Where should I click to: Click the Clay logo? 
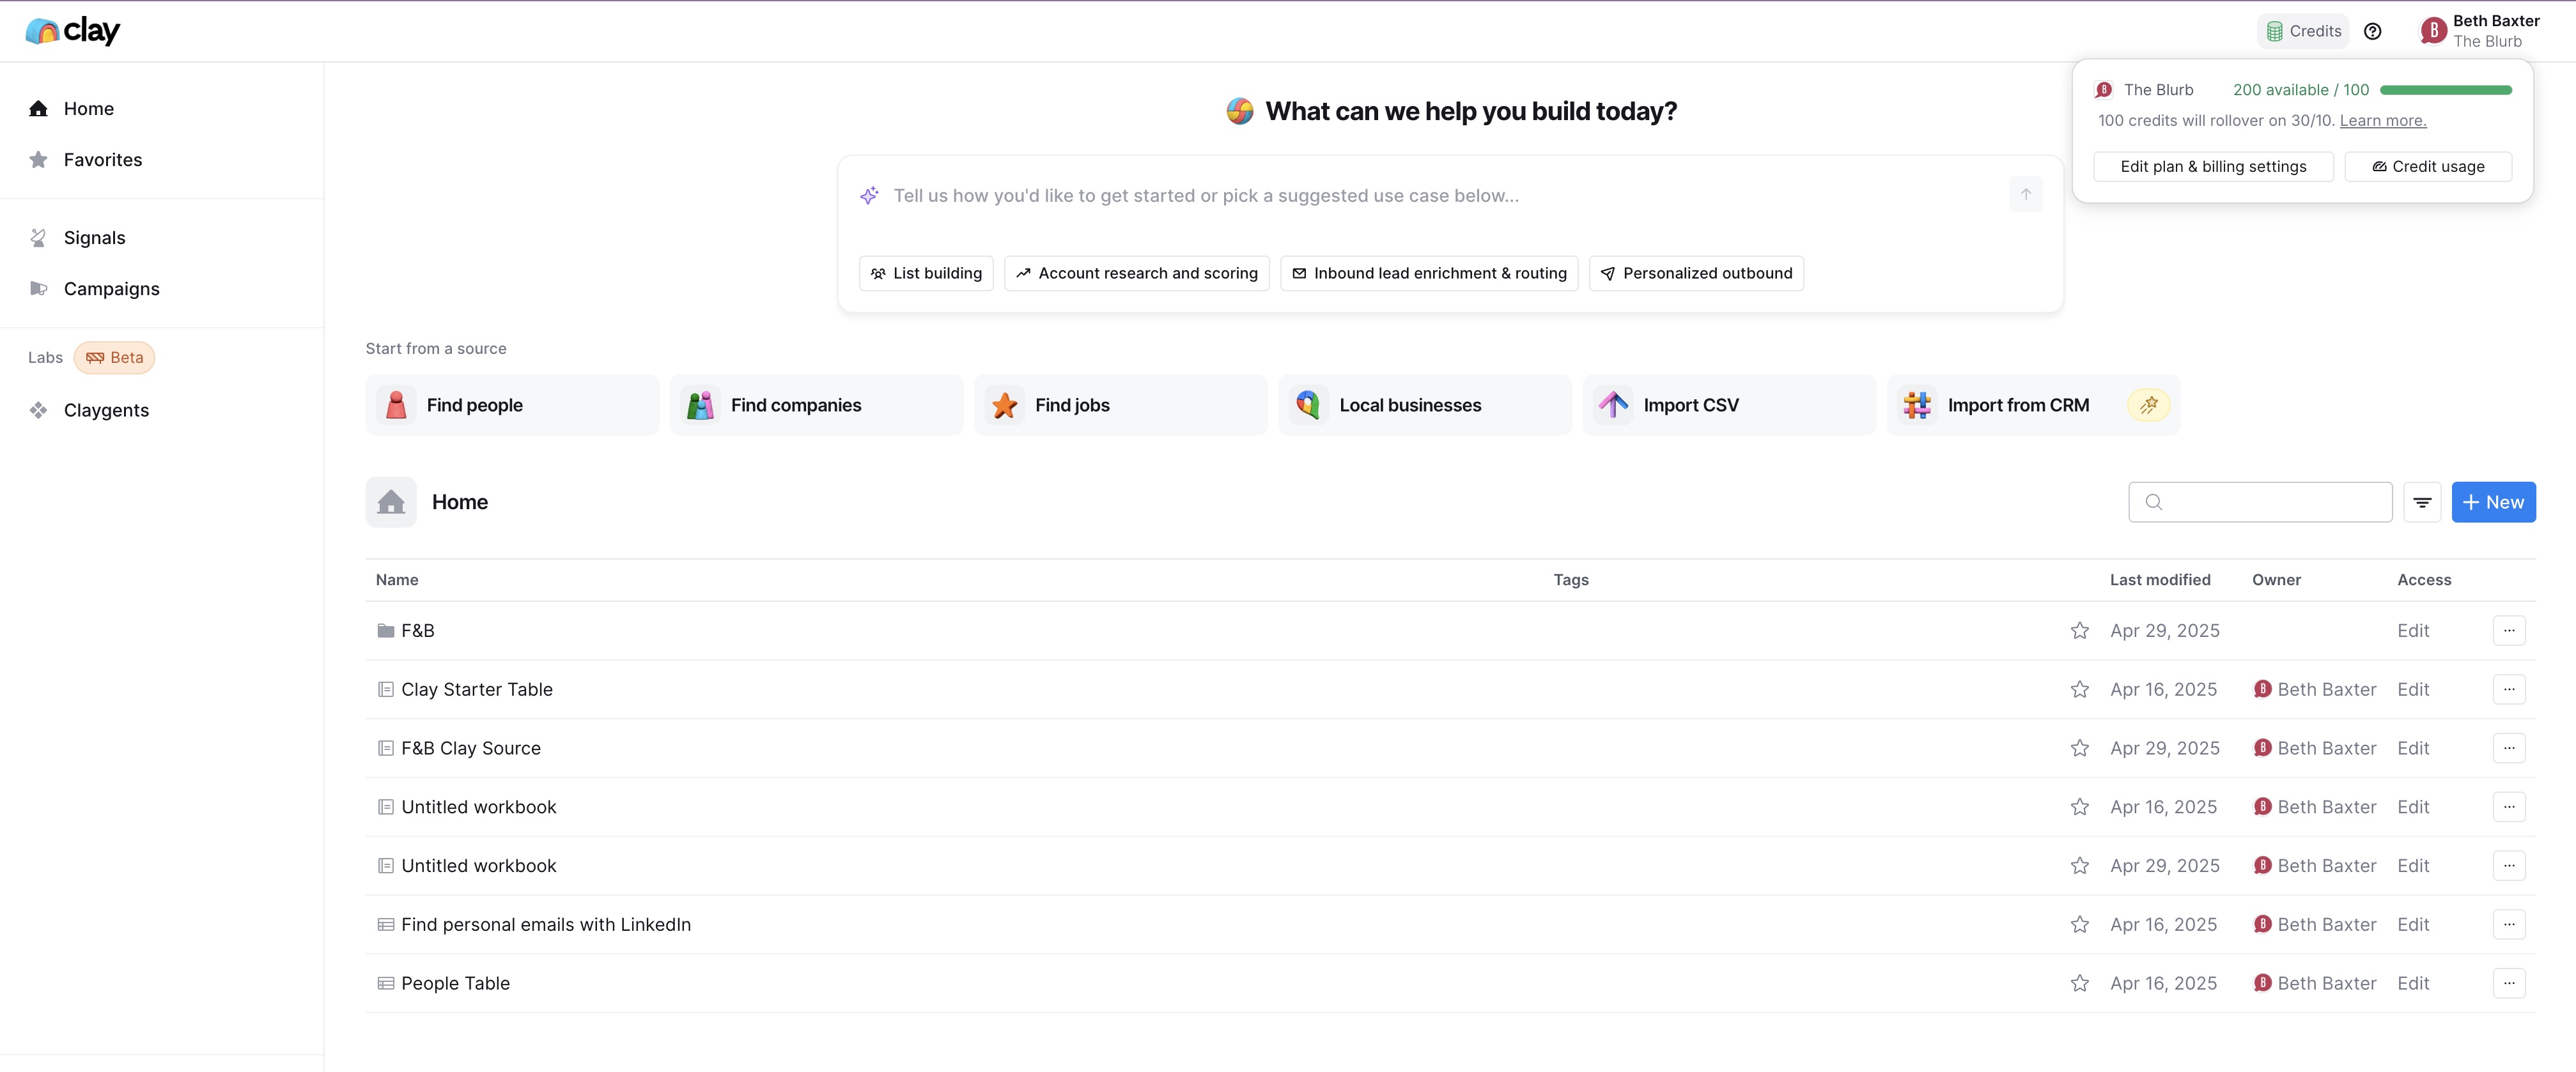pos(72,31)
